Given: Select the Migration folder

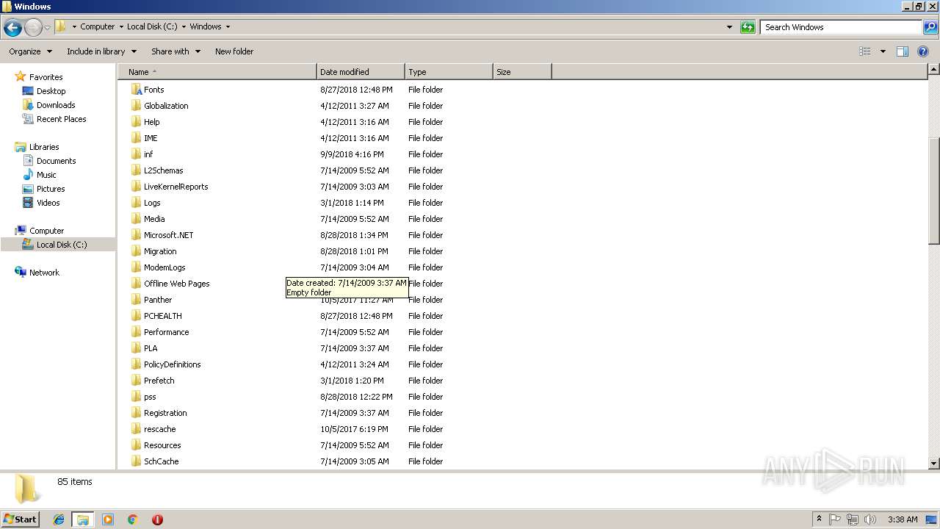Looking at the screenshot, I should (160, 251).
